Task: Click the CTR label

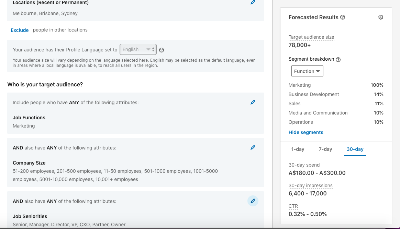Action: pyautogui.click(x=293, y=206)
